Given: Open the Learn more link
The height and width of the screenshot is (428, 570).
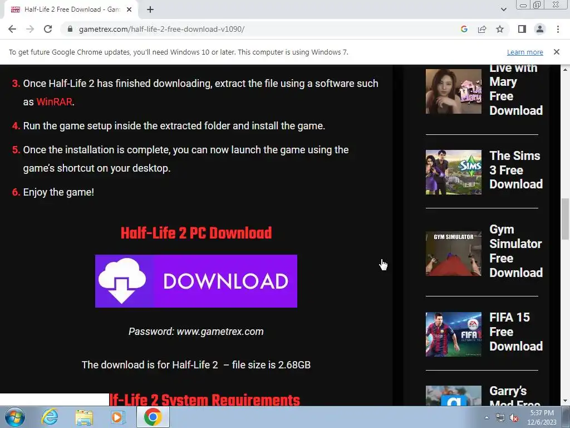Looking at the screenshot, I should [x=525, y=52].
